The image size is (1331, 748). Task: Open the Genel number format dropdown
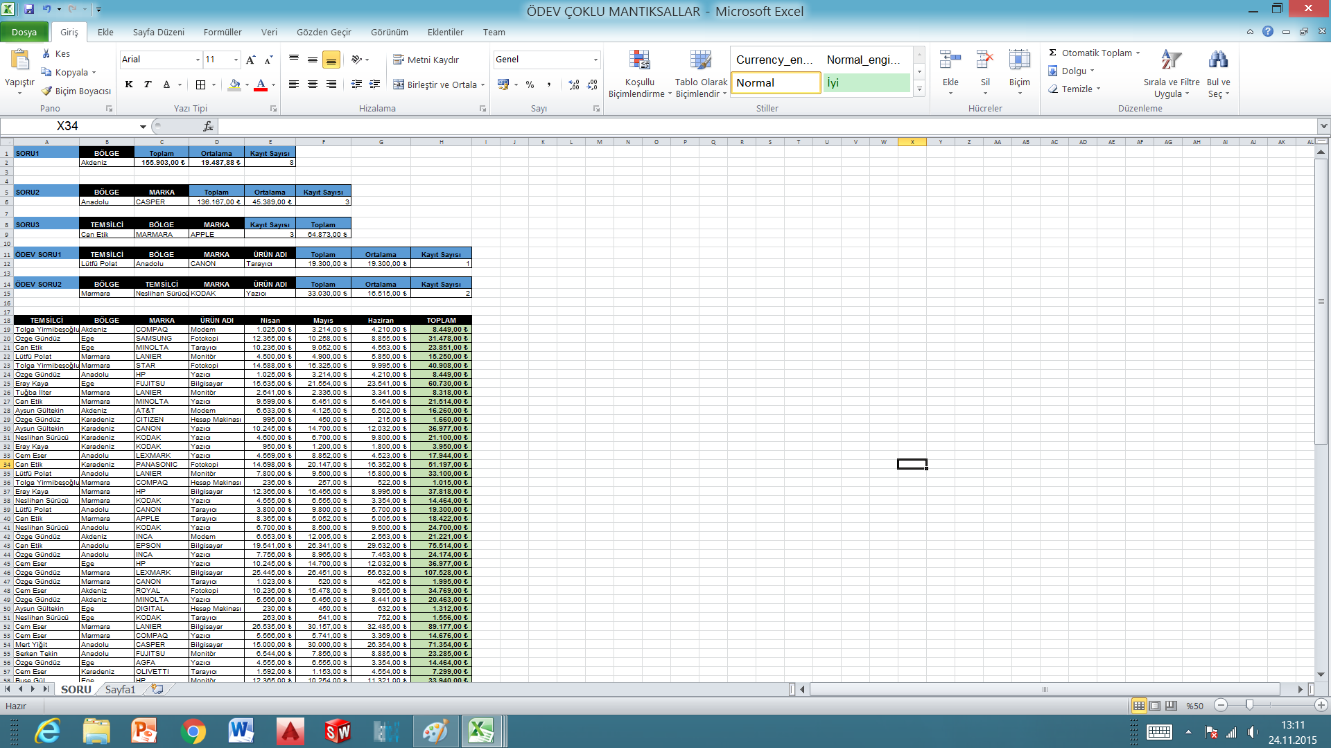tap(595, 60)
